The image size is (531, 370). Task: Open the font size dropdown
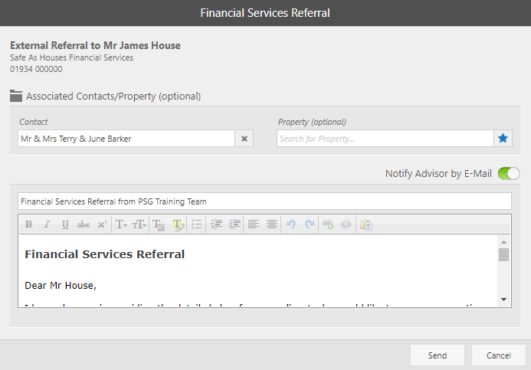coord(139,224)
